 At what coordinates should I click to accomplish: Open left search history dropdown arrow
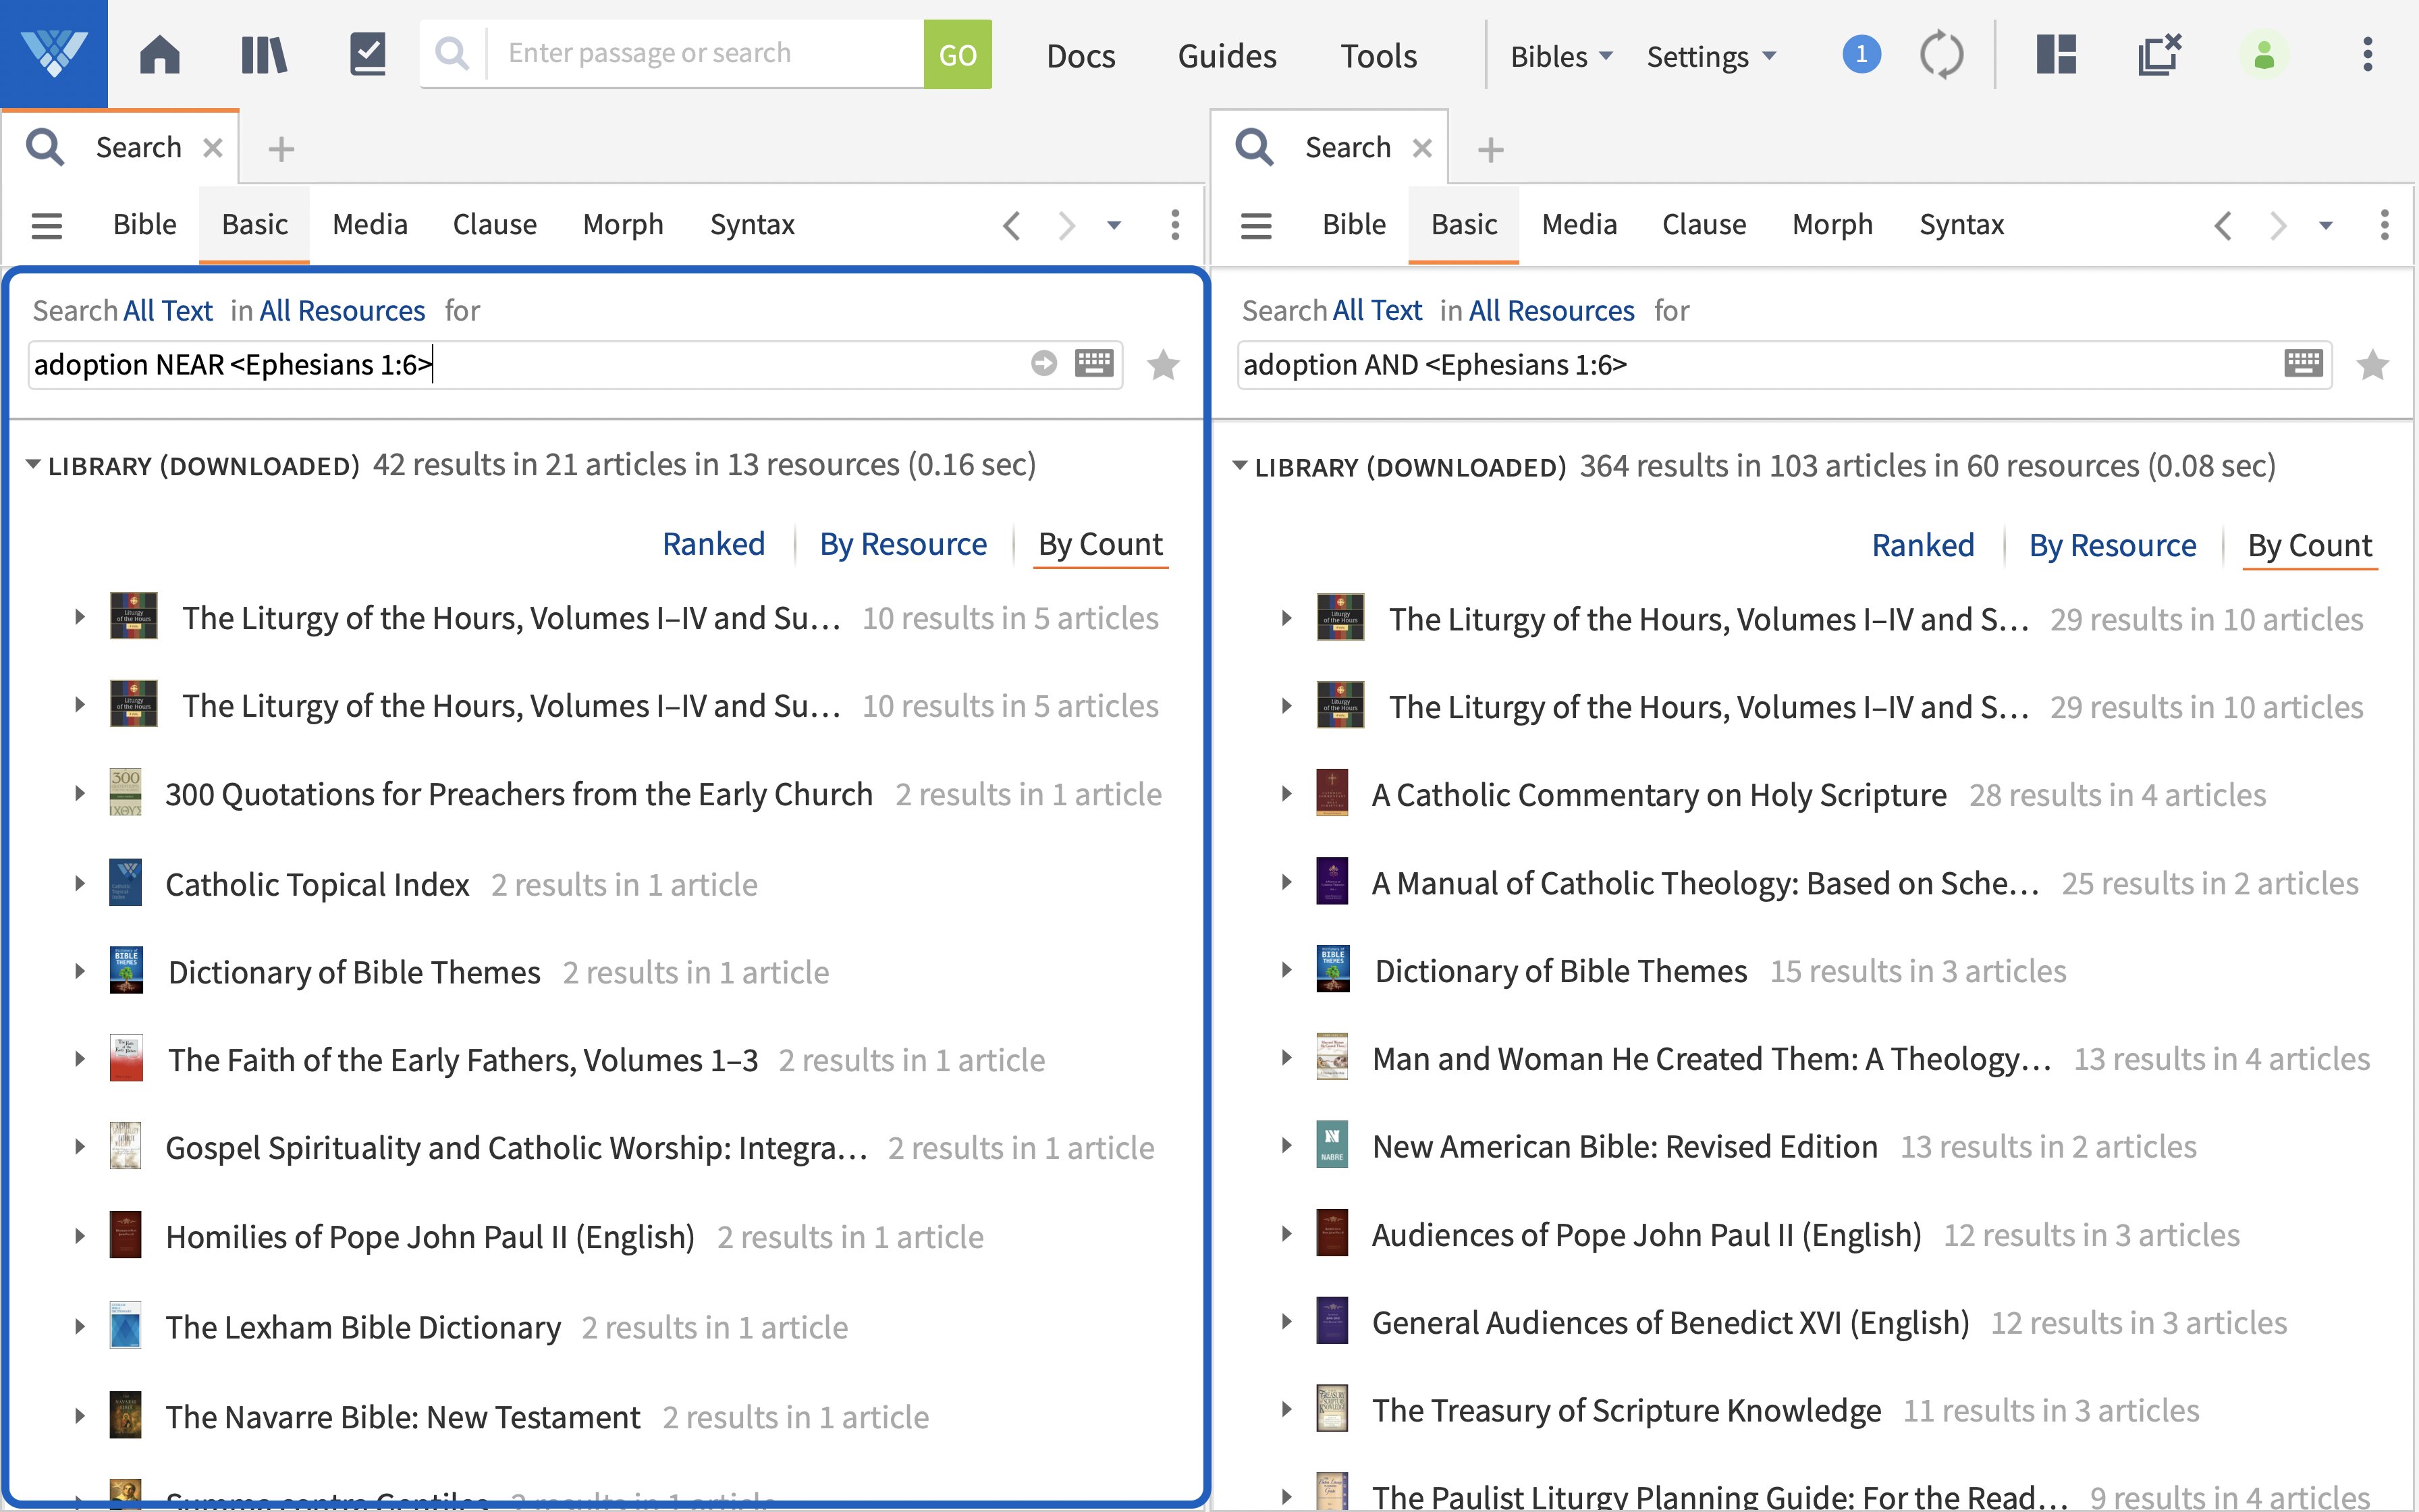pos(1114,225)
